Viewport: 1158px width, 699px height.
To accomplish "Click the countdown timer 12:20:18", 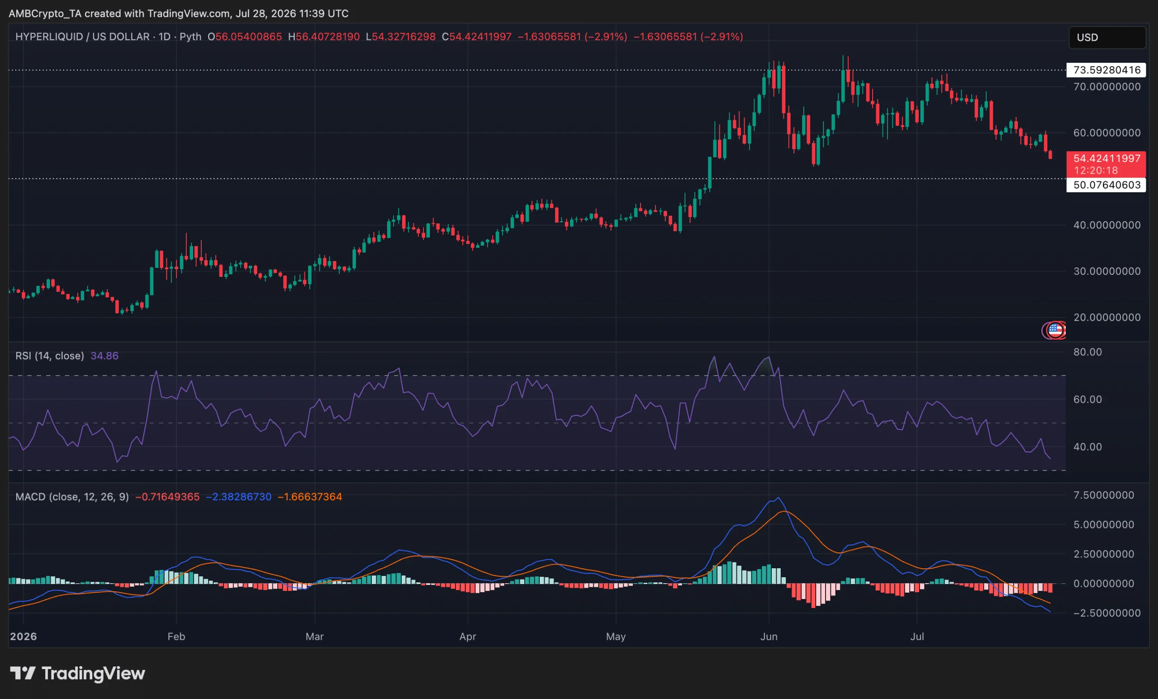I will tap(1096, 171).
